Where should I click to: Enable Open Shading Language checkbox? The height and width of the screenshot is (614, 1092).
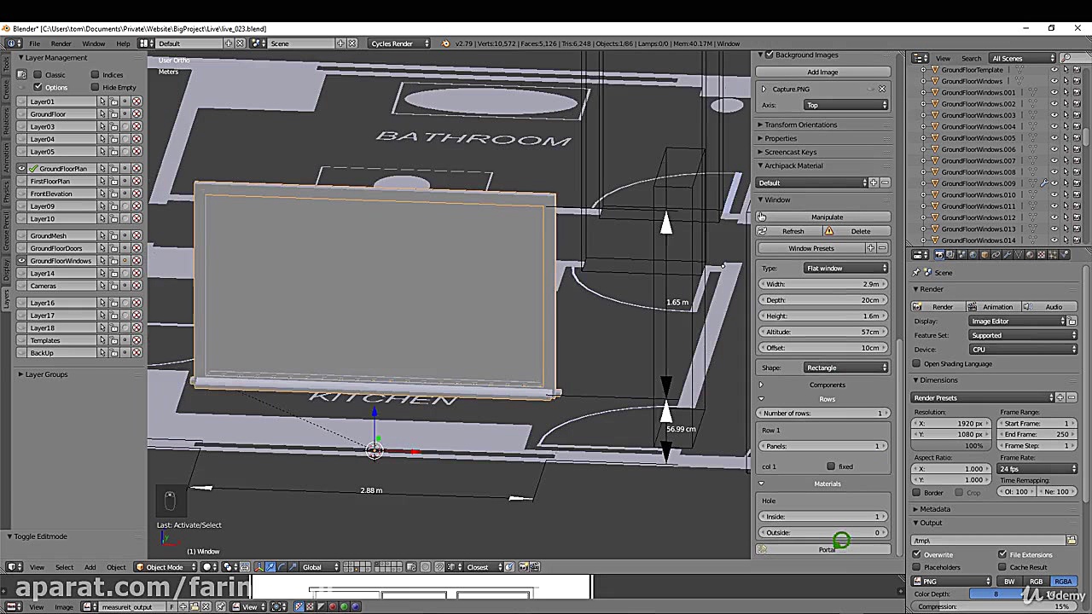click(917, 364)
